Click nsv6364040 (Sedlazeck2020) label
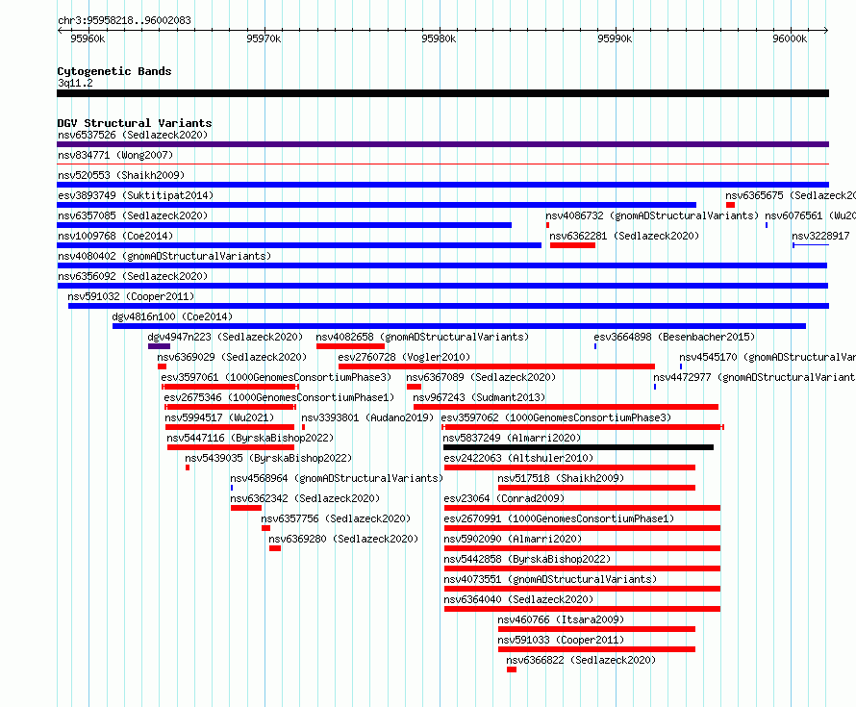The width and height of the screenshot is (856, 707). 518,599
